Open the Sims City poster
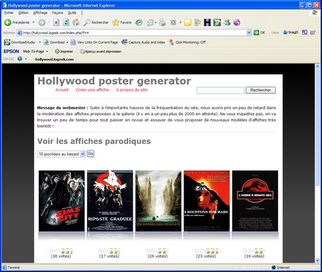 [62, 201]
